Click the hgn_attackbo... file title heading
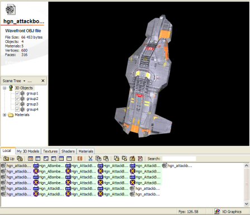250x215 pixels. tap(24, 21)
